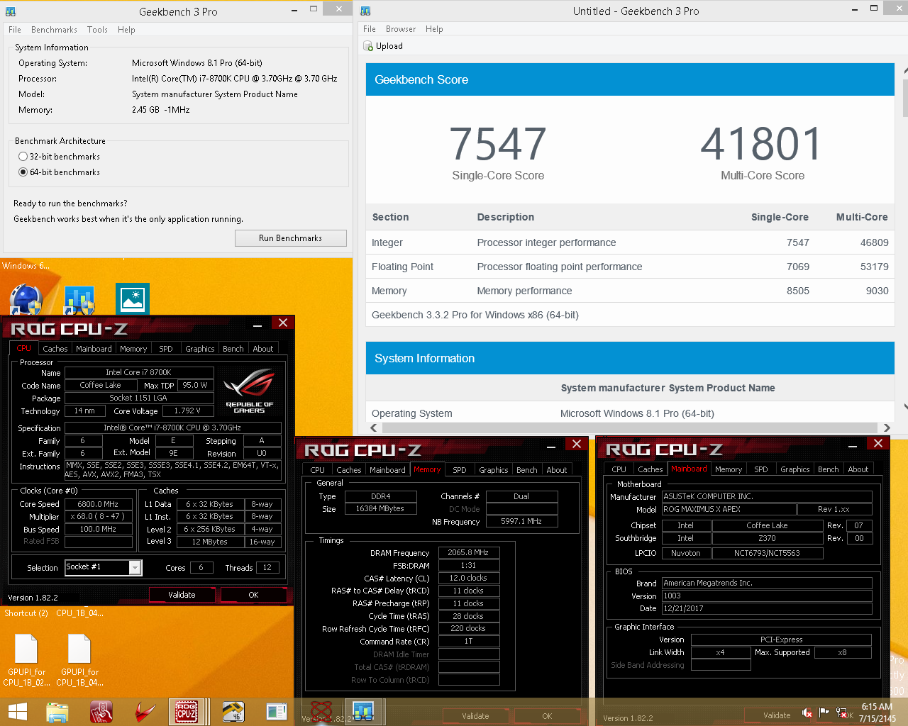Click the Geekbench 3 Pro title bar app icon

pos(11,11)
